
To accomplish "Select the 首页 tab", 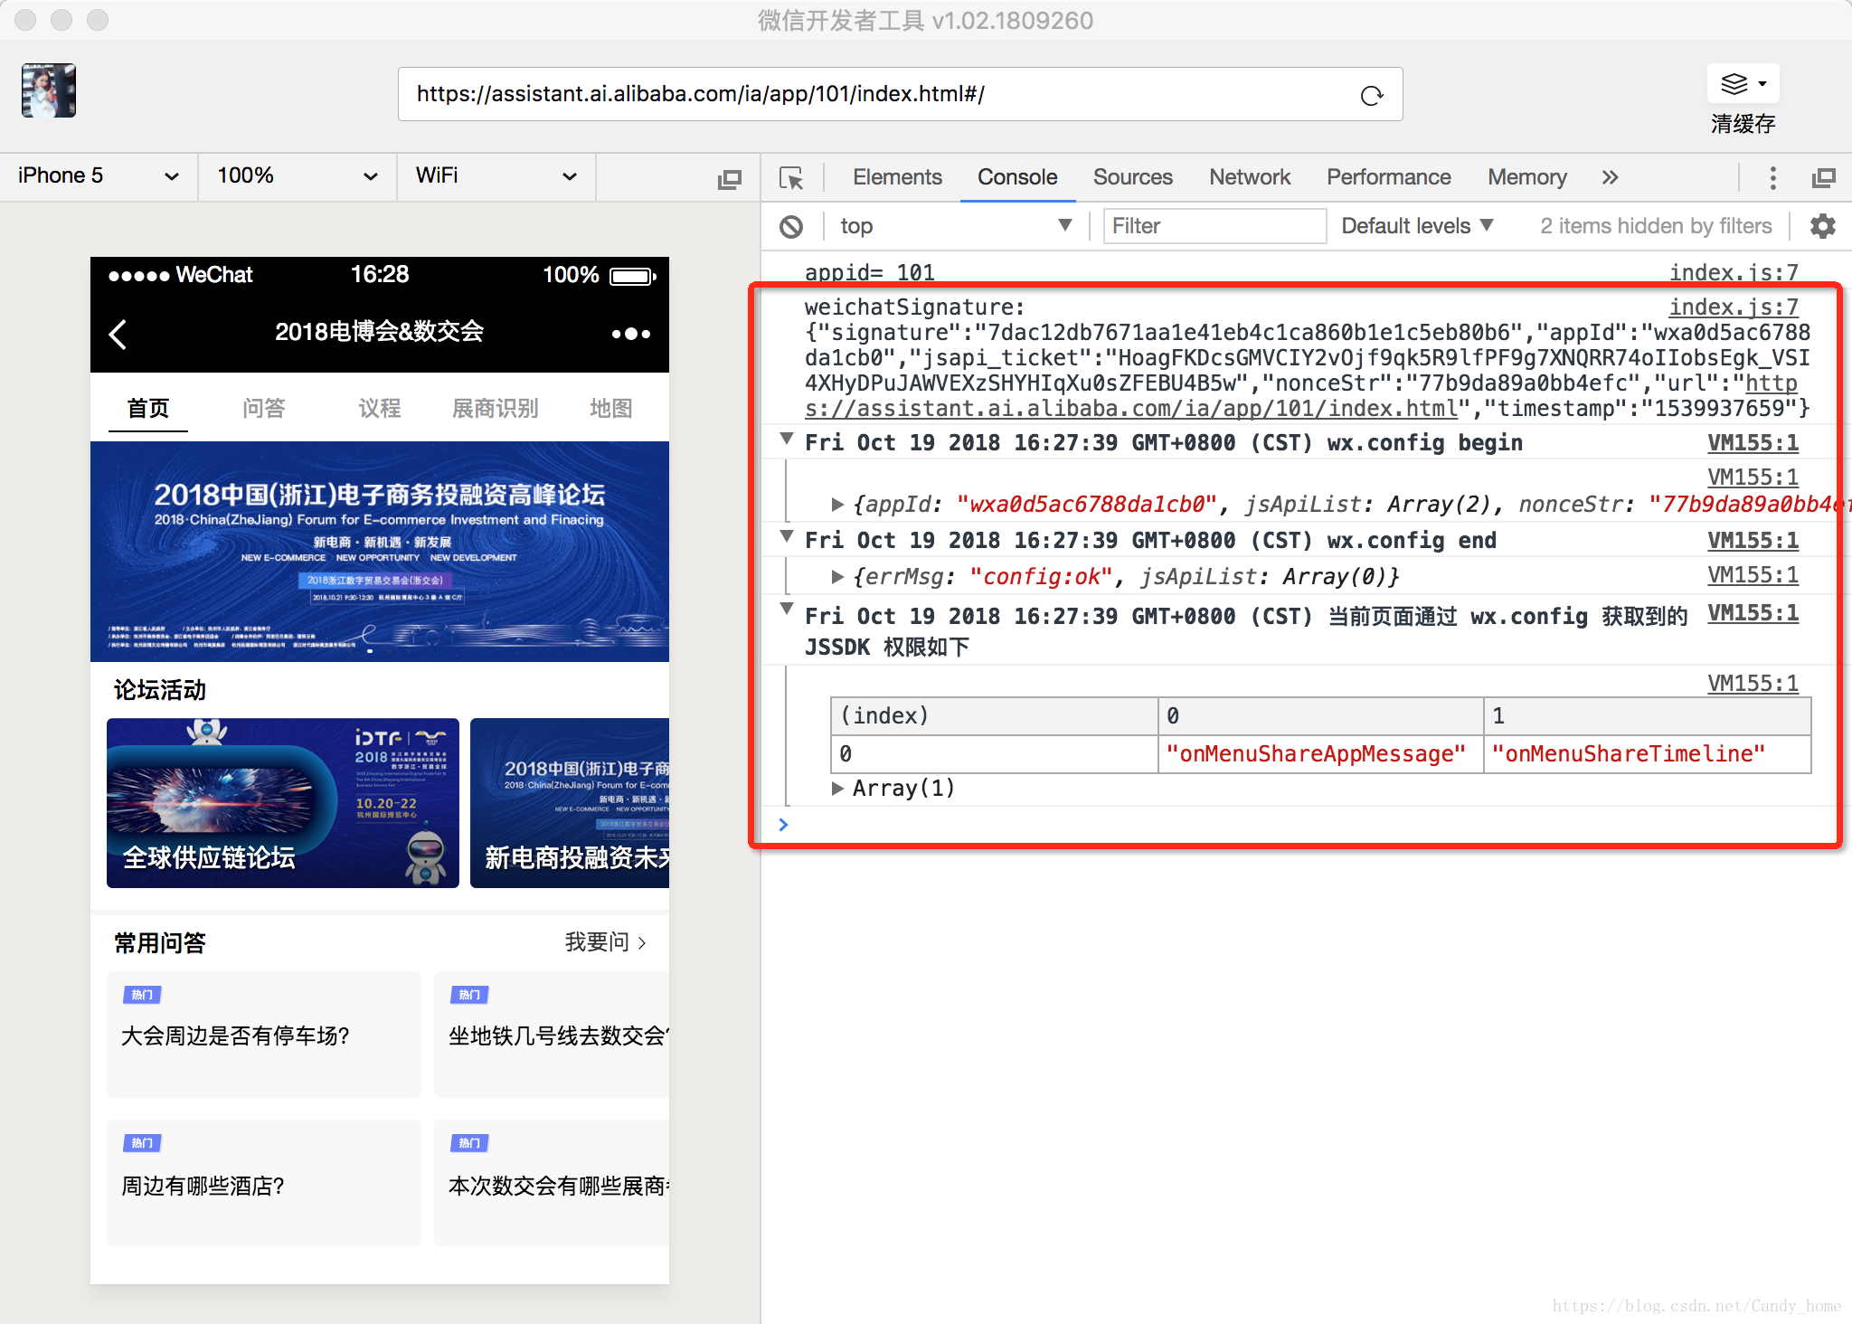I will click(x=148, y=408).
